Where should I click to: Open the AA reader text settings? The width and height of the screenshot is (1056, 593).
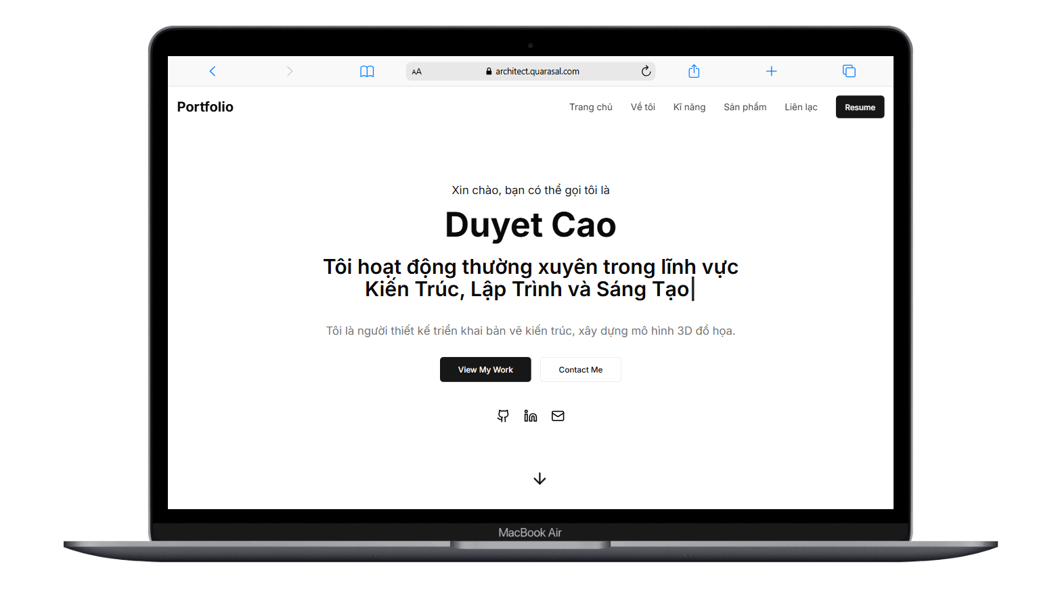point(417,72)
